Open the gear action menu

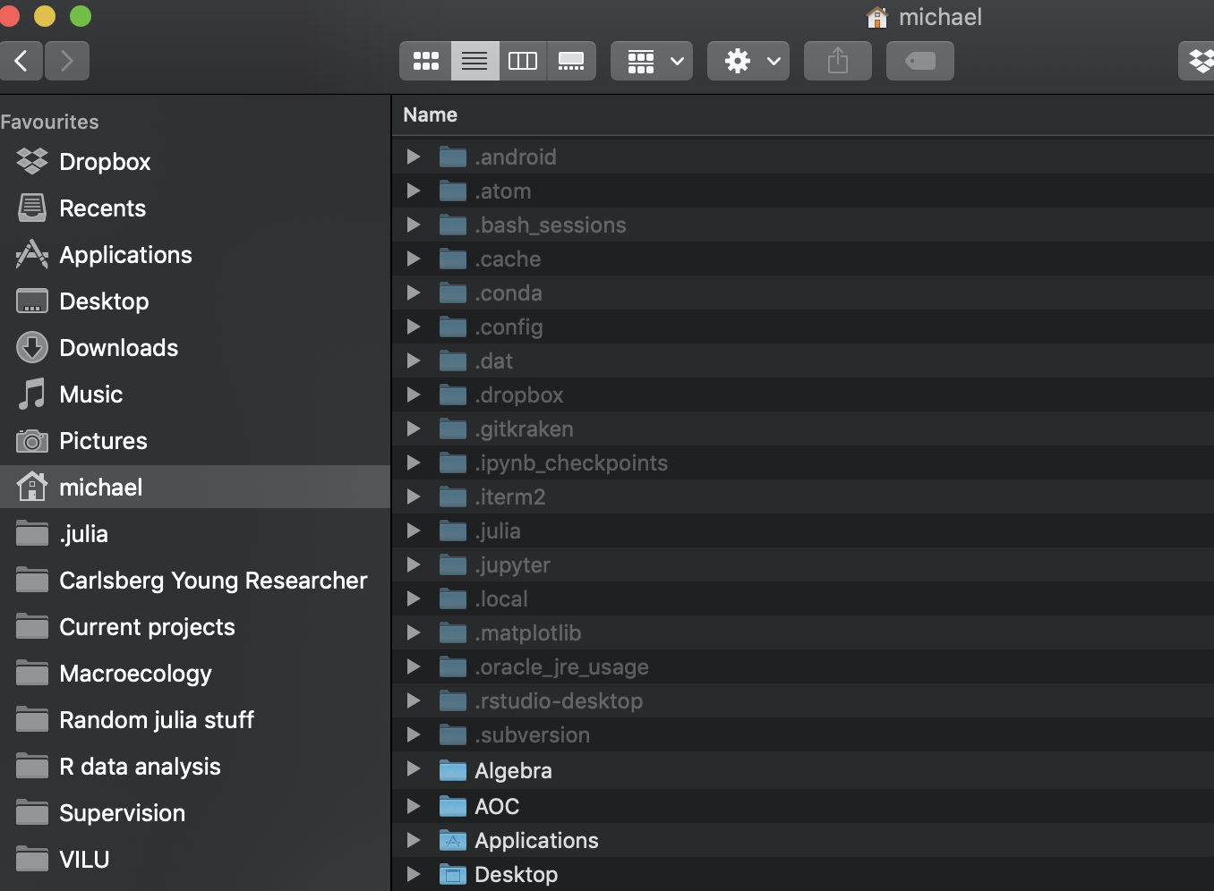(x=748, y=61)
